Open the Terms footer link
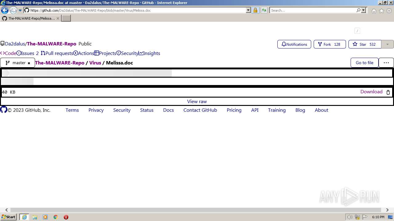 72,110
